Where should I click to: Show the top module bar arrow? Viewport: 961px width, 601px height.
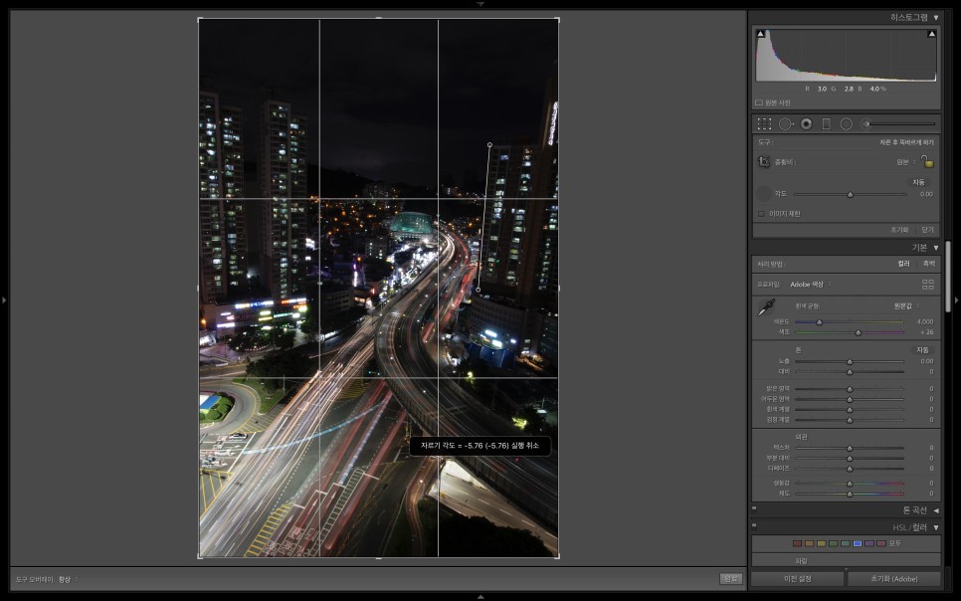pyautogui.click(x=480, y=4)
